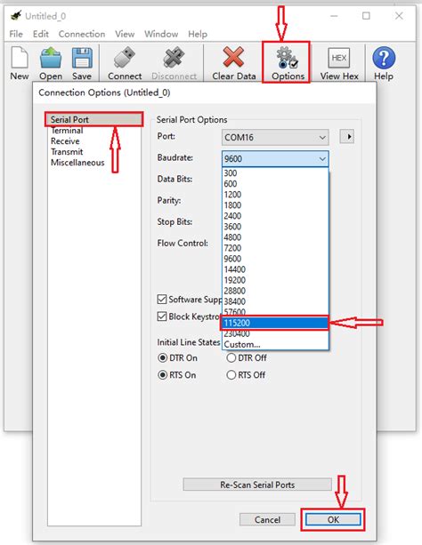Click the Clear Data red X icon

(233, 57)
